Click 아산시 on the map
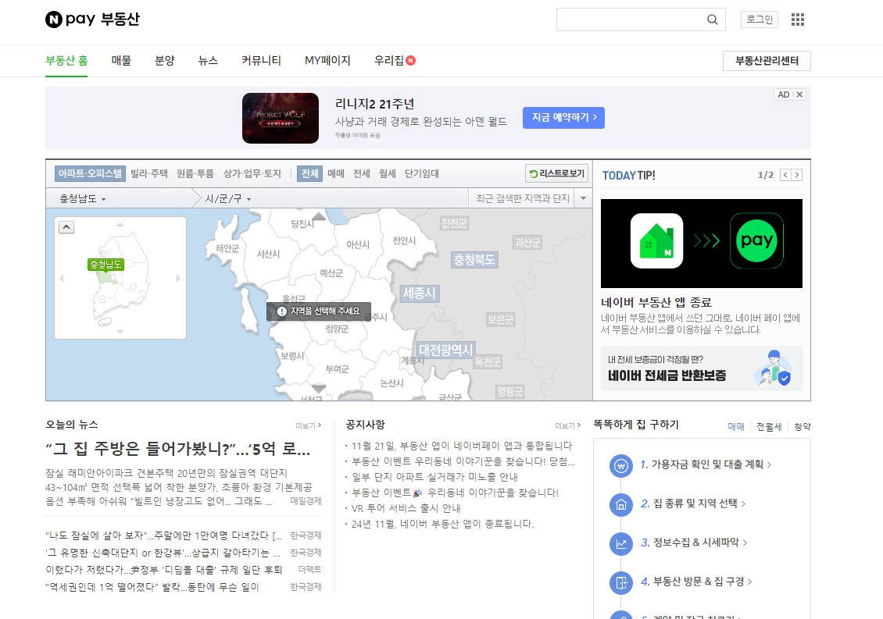Viewport: 883px width, 619px height. [358, 245]
